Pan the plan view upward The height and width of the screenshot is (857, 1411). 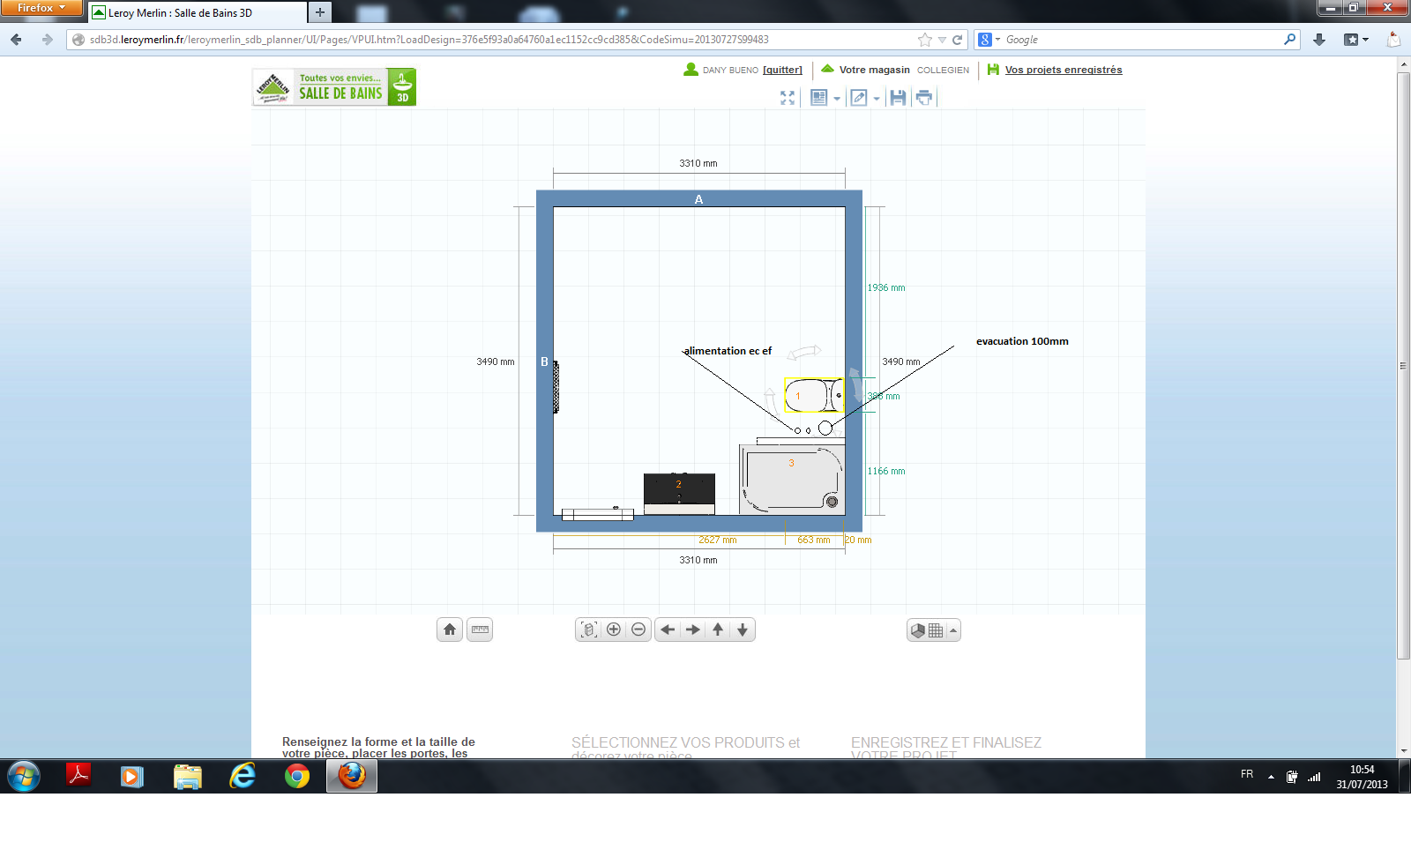click(x=718, y=630)
